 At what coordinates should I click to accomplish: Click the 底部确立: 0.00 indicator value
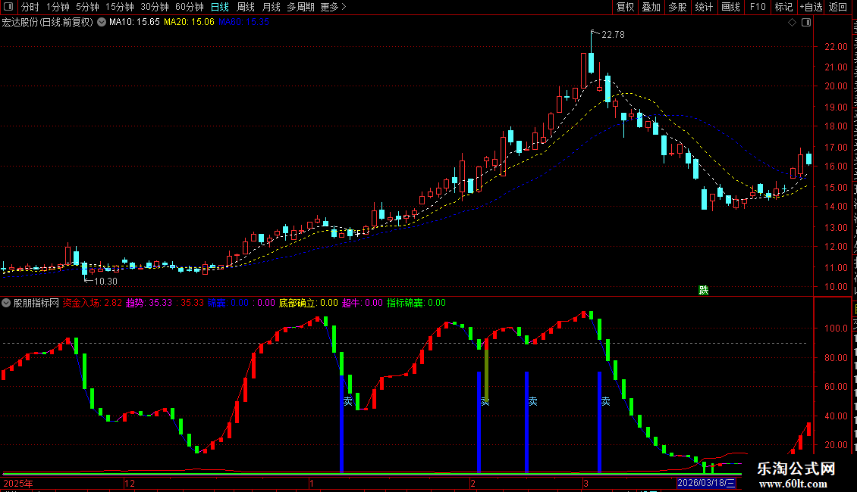308,303
